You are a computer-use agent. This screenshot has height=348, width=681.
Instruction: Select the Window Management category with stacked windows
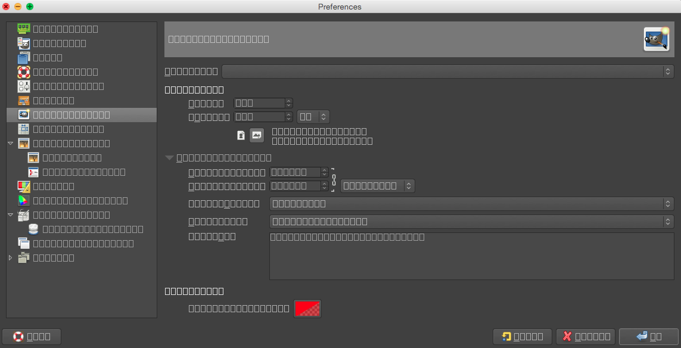point(82,244)
